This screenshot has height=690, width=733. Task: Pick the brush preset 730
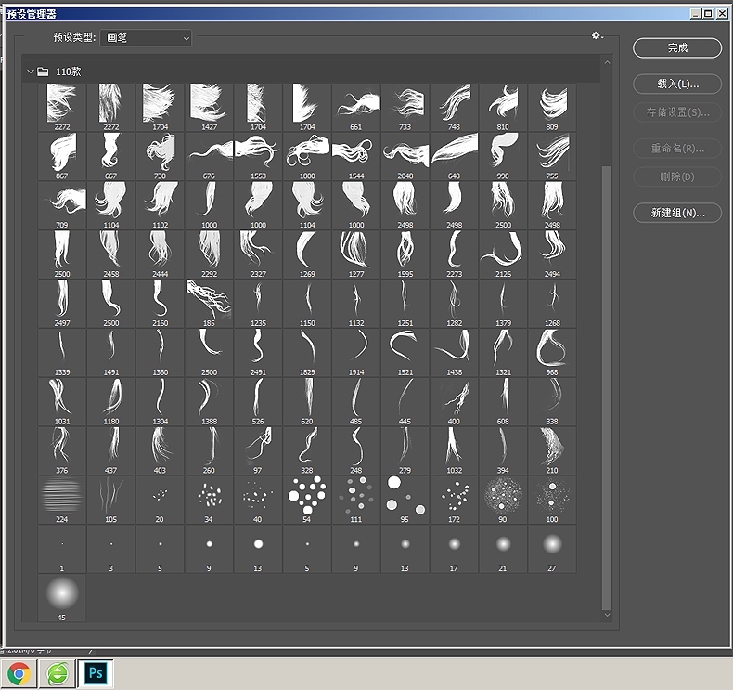point(160,156)
